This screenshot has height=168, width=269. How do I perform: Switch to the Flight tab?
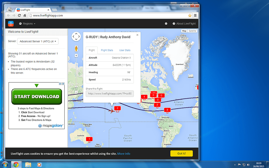(x=92, y=50)
